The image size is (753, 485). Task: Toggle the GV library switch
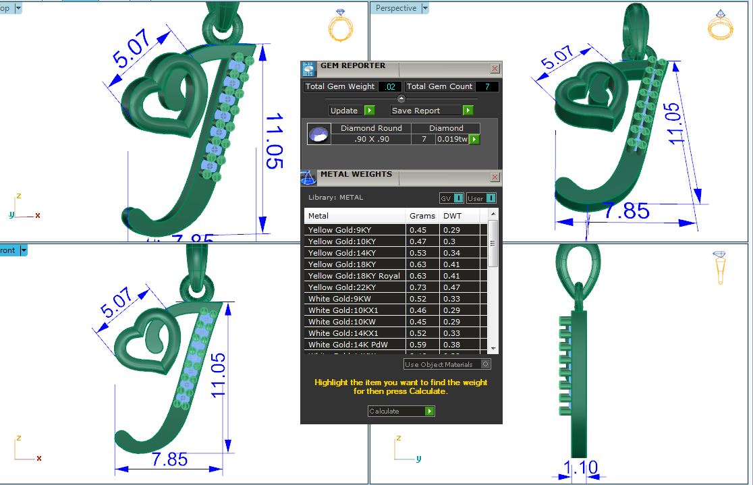(451, 198)
